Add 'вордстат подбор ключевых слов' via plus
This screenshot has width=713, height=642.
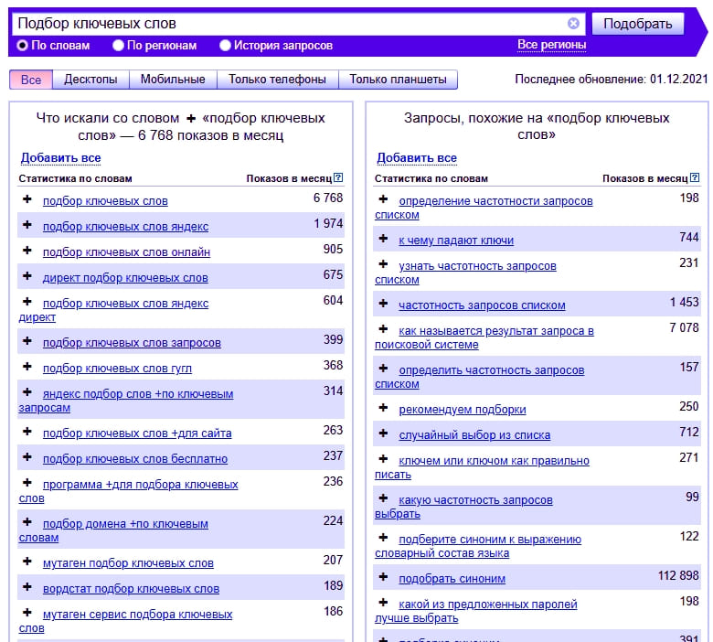tap(27, 586)
